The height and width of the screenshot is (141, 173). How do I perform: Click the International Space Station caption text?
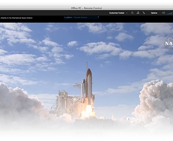coord(16,18)
